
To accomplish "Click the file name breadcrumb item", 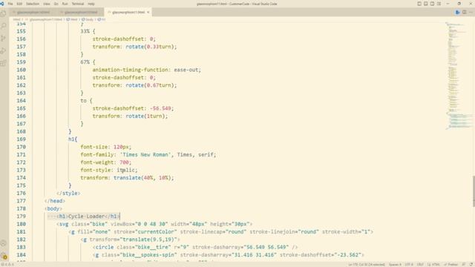I will [45, 19].
